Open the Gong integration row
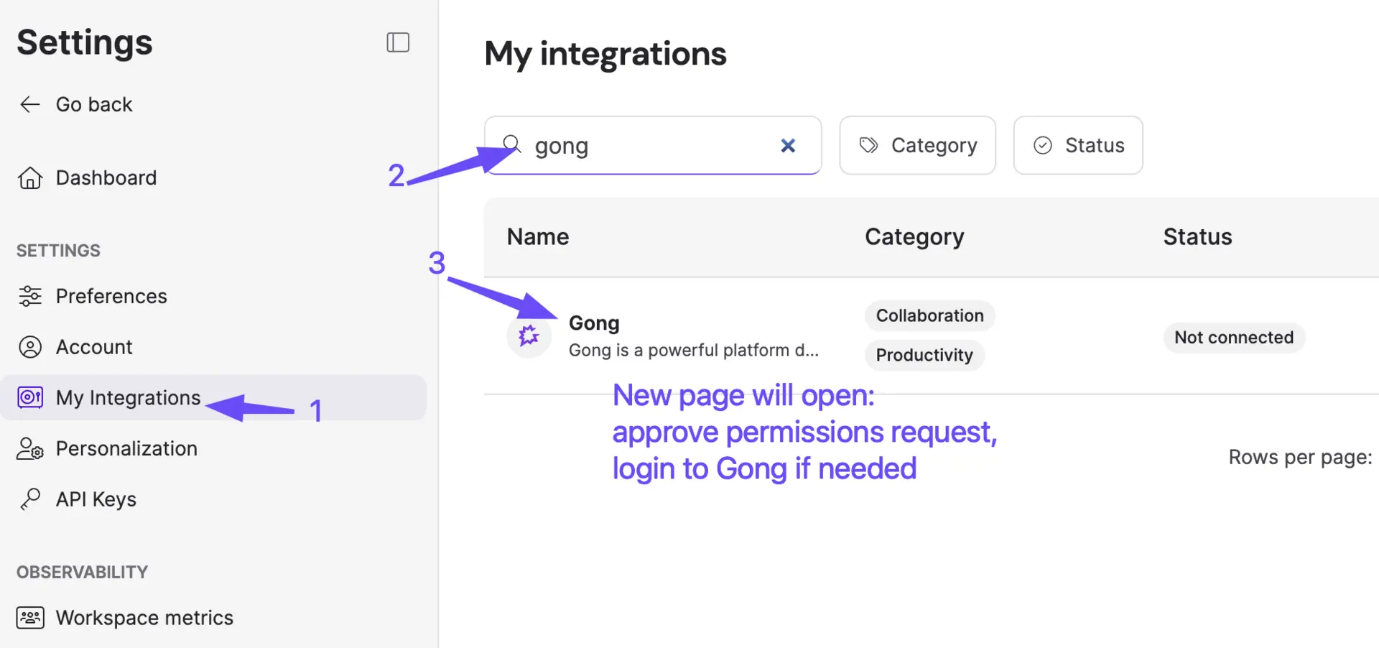Viewport: 1379px width, 648px height. click(x=931, y=335)
